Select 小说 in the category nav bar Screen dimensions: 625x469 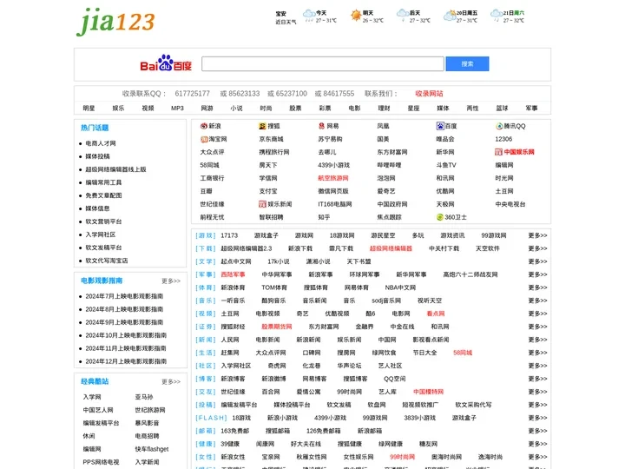[236, 108]
